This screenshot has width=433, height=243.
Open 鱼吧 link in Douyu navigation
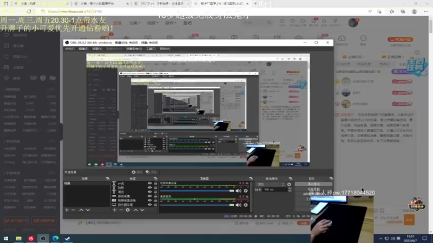[x=187, y=23]
